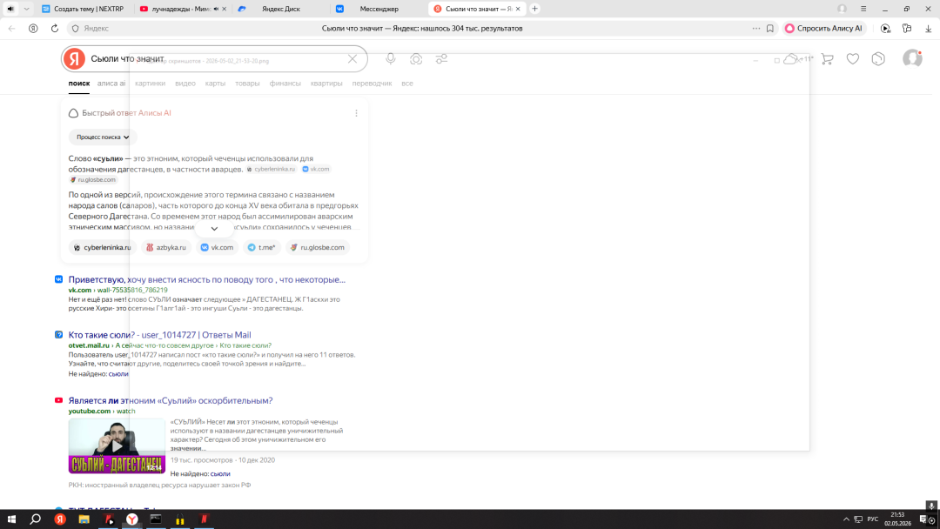Click weather cloud icon in header
940x529 pixels.
point(791,58)
